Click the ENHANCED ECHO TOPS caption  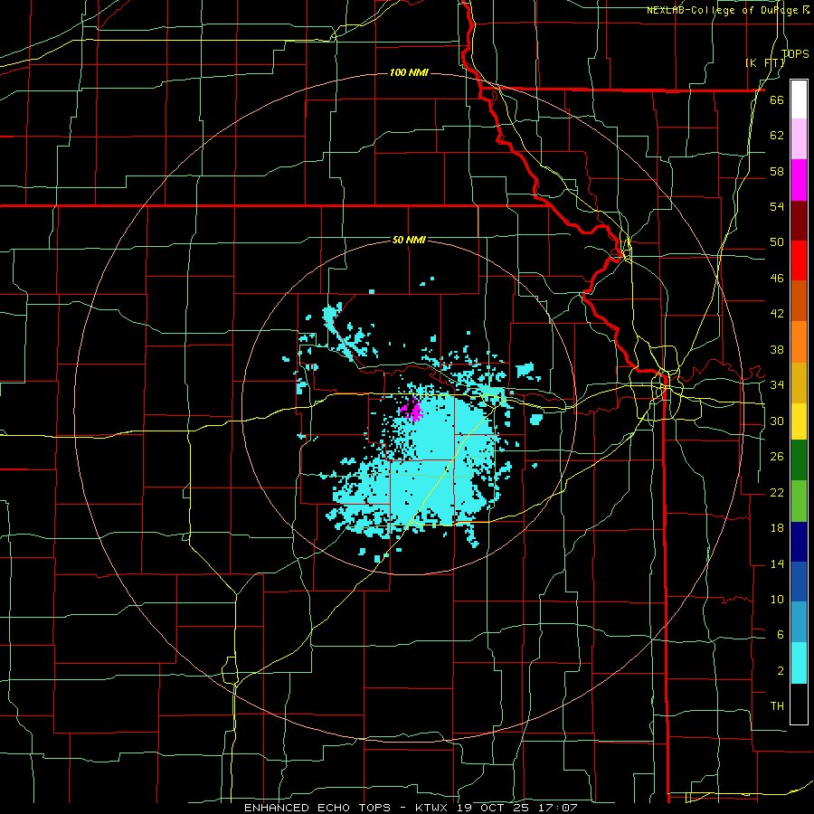click(x=317, y=808)
